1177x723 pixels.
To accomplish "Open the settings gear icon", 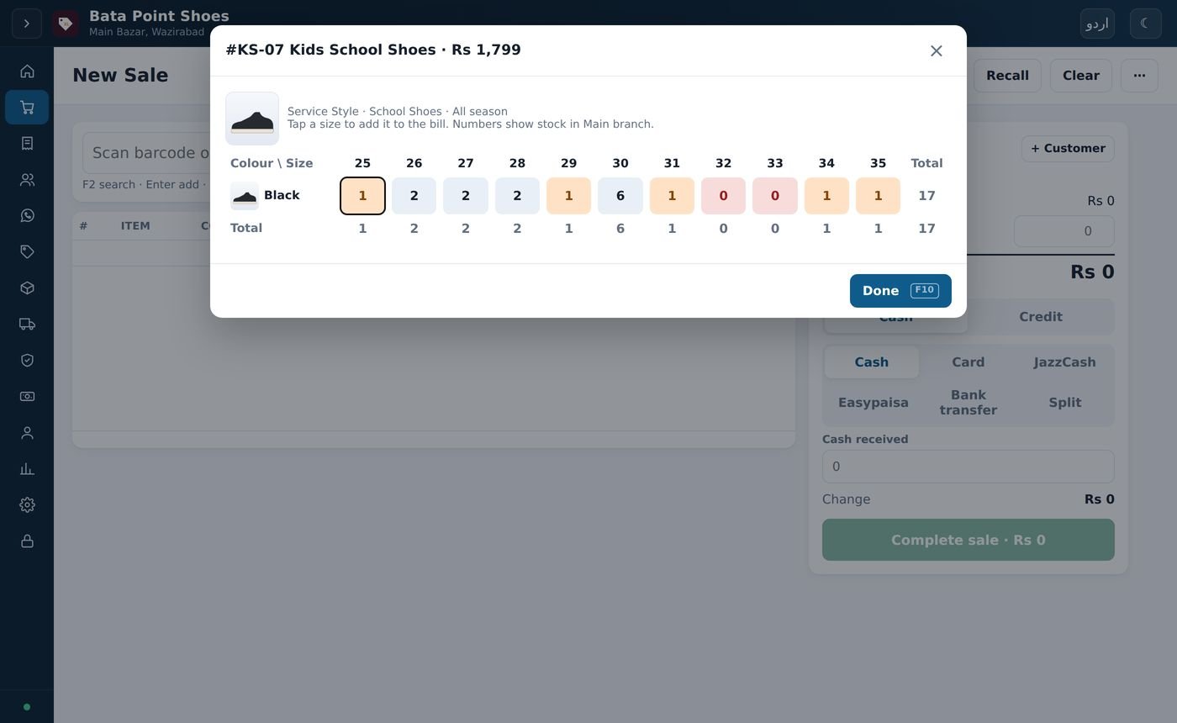I will pyautogui.click(x=27, y=505).
